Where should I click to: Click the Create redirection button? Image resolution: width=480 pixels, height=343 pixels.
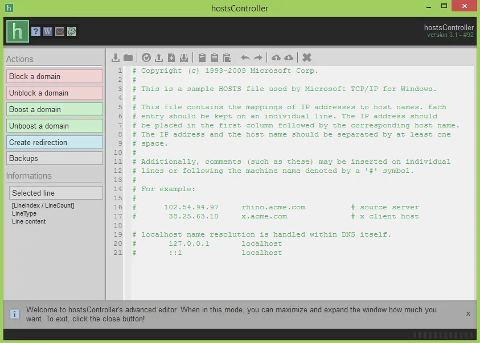(55, 142)
